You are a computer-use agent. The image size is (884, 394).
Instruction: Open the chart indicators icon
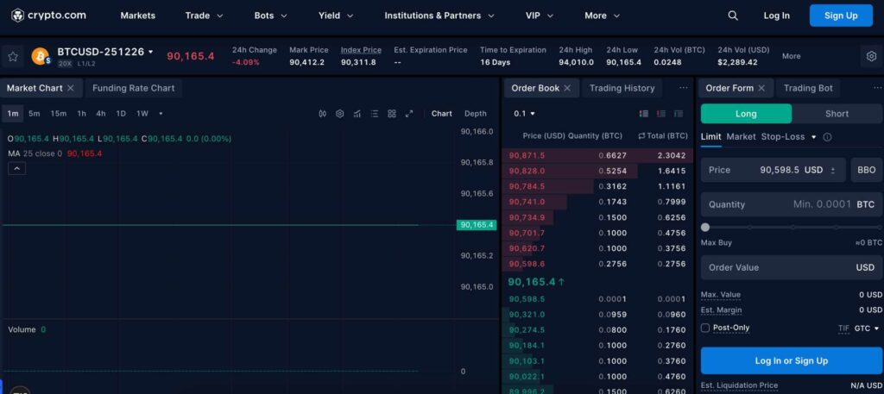click(357, 114)
